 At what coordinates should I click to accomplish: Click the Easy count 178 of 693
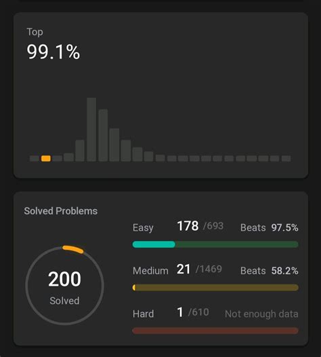(200, 226)
